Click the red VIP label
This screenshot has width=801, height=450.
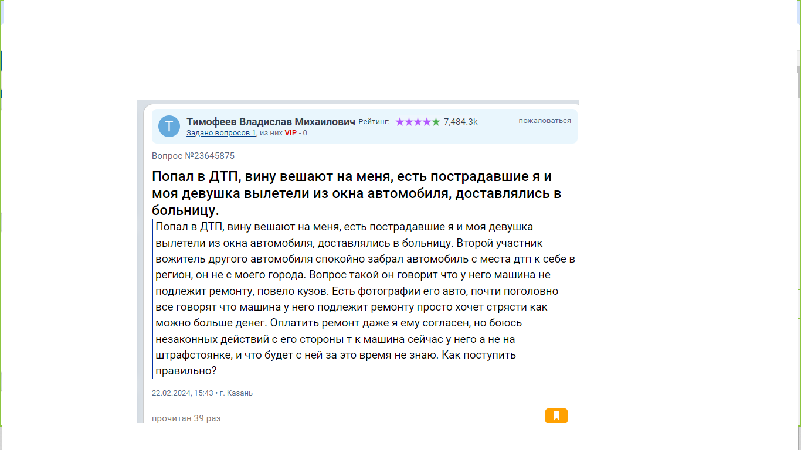[290, 133]
